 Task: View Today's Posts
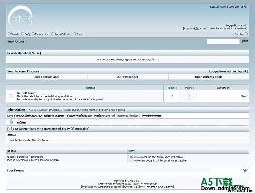click(63, 34)
